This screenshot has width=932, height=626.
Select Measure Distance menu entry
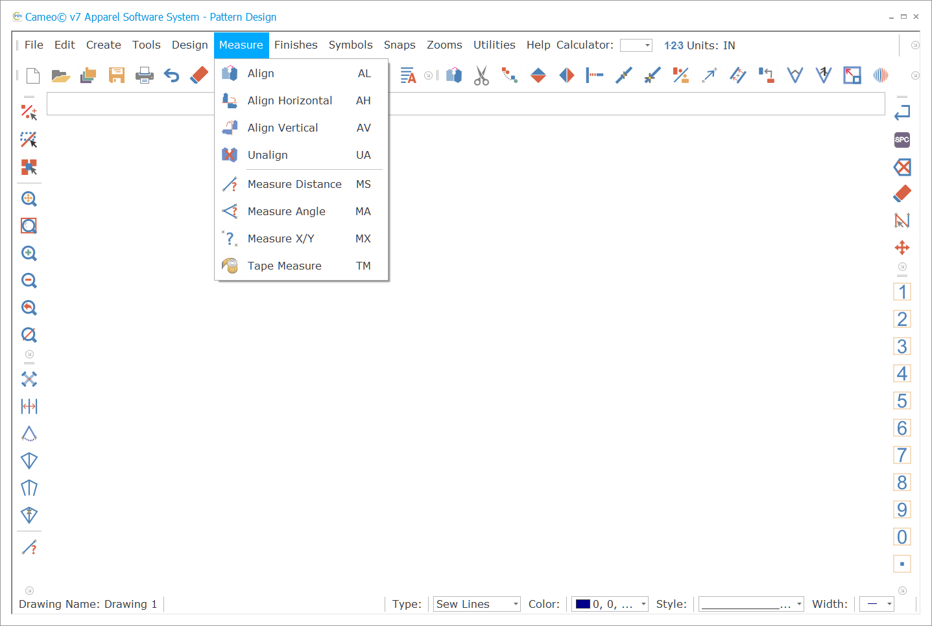pos(302,184)
